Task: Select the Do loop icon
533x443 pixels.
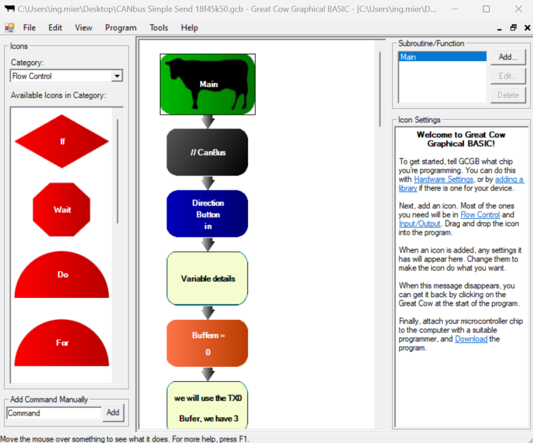Action: [x=61, y=275]
